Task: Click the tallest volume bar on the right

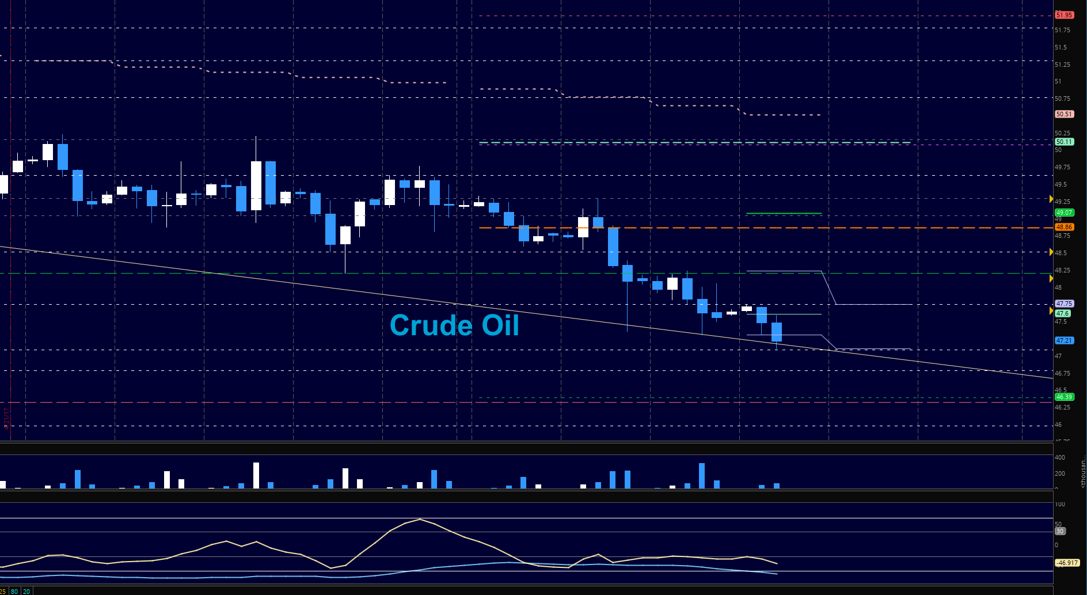Action: pyautogui.click(x=702, y=475)
